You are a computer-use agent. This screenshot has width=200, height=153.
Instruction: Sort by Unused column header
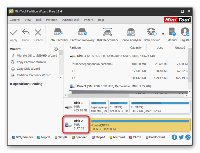[x=178, y=47]
